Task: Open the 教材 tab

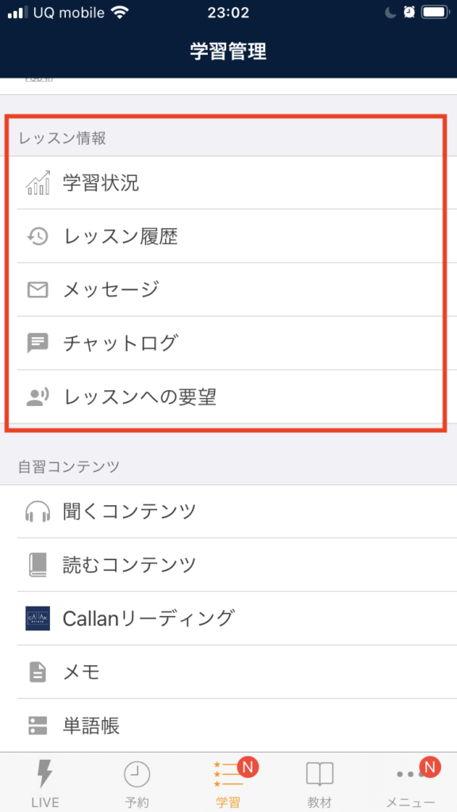Action: [320, 783]
